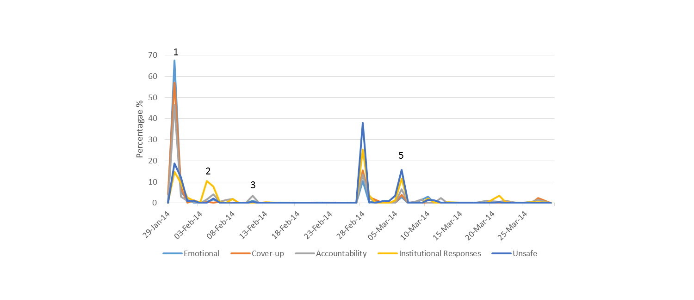Click the annotation number 5 above March peak

401,156
